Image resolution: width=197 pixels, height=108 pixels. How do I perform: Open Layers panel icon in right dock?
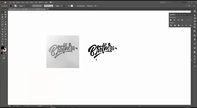point(195,11)
